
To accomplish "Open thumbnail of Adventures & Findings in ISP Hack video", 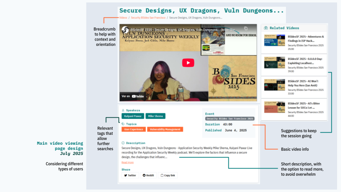I will click(x=275, y=40).
